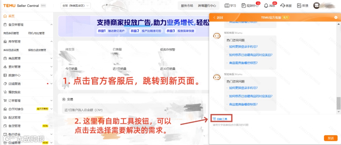341x145 pixels.
Task: Click the TEMU Seller Central logo
Action: pyautogui.click(x=21, y=6)
